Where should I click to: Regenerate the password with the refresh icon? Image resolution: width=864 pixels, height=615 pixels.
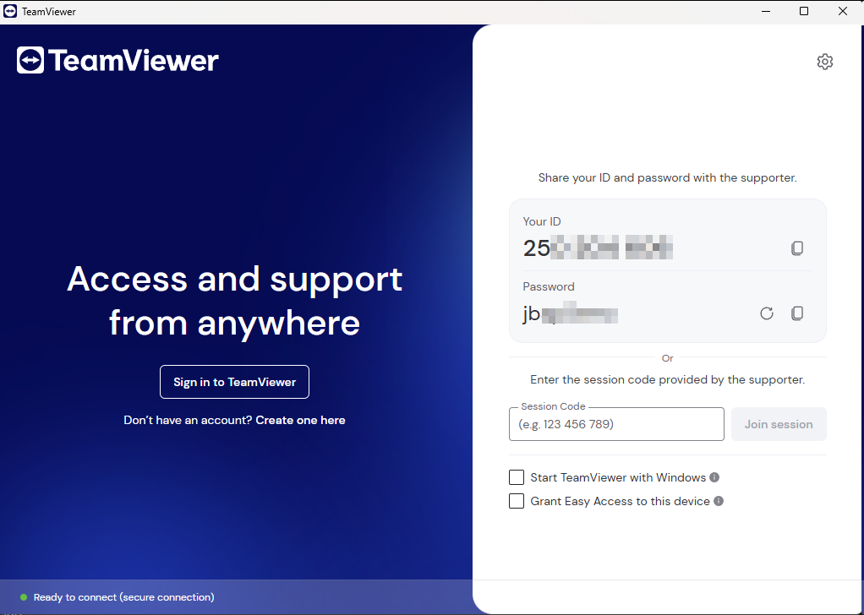(x=766, y=313)
